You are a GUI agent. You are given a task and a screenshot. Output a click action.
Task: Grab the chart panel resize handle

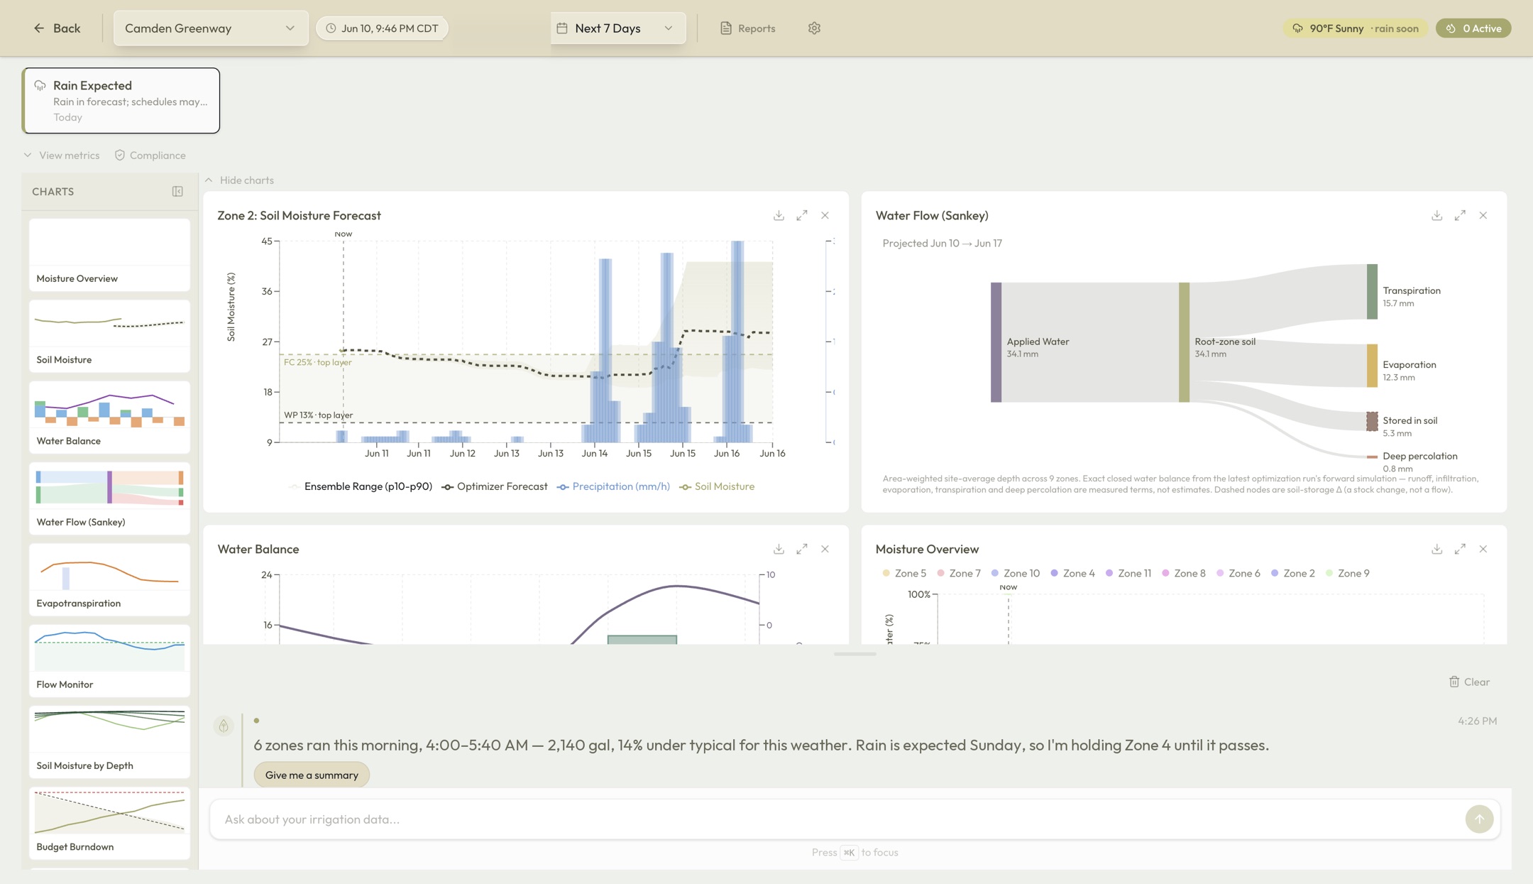point(855,654)
